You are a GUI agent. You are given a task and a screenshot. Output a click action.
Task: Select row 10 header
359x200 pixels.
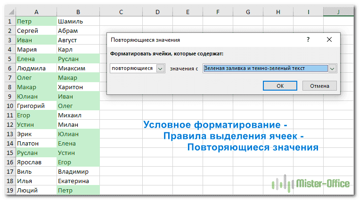coord(8,106)
